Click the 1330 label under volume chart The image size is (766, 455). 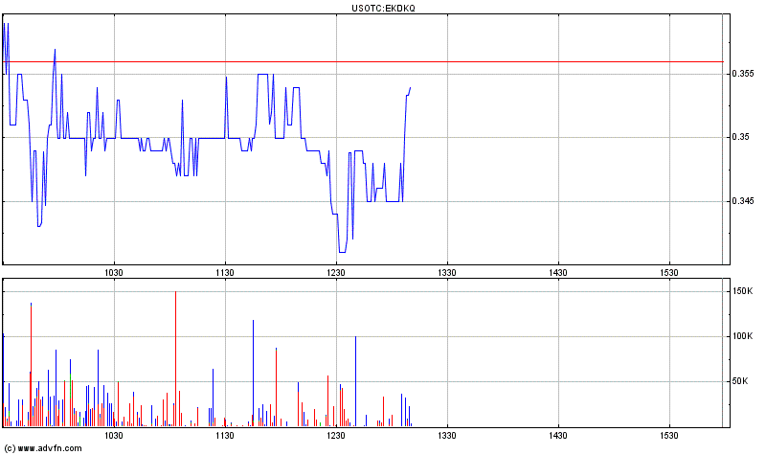pyautogui.click(x=447, y=436)
